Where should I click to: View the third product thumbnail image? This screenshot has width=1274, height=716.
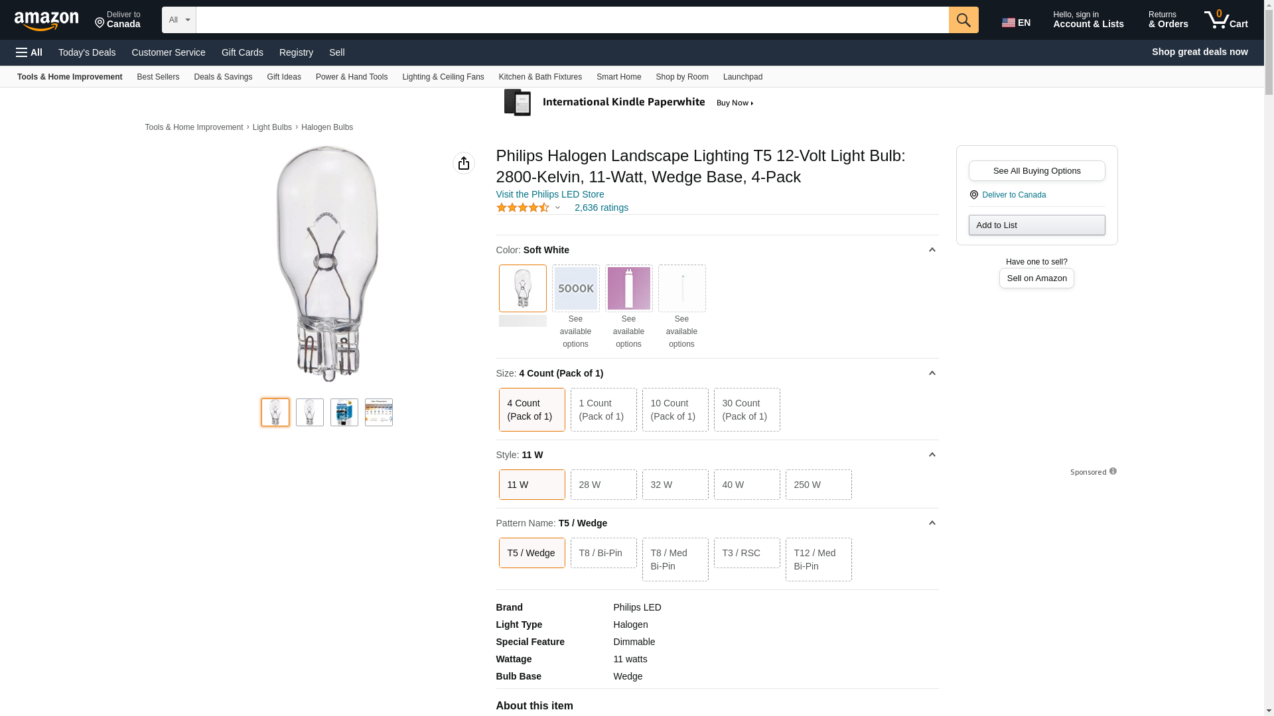[x=344, y=412]
